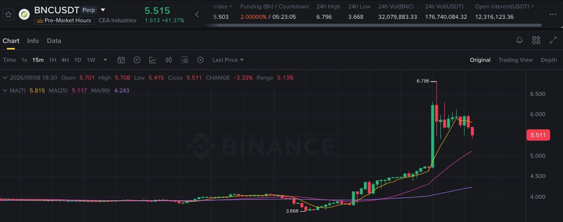Expand chart to fullscreen
This screenshot has height=222, width=563.
(x=553, y=40)
